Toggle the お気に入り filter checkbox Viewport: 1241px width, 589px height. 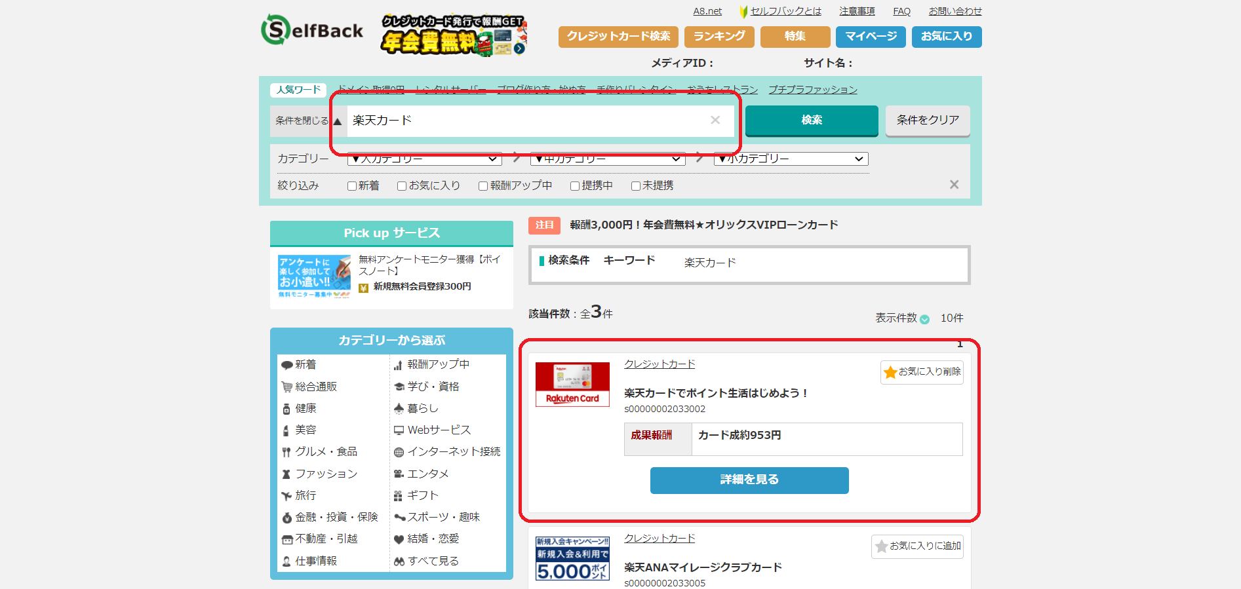(402, 186)
